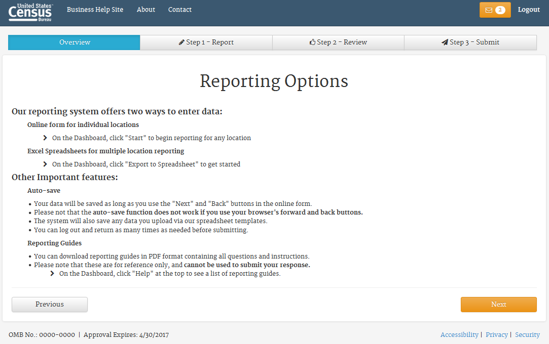Open the Privacy footer link
The height and width of the screenshot is (344, 549).
[496, 335]
